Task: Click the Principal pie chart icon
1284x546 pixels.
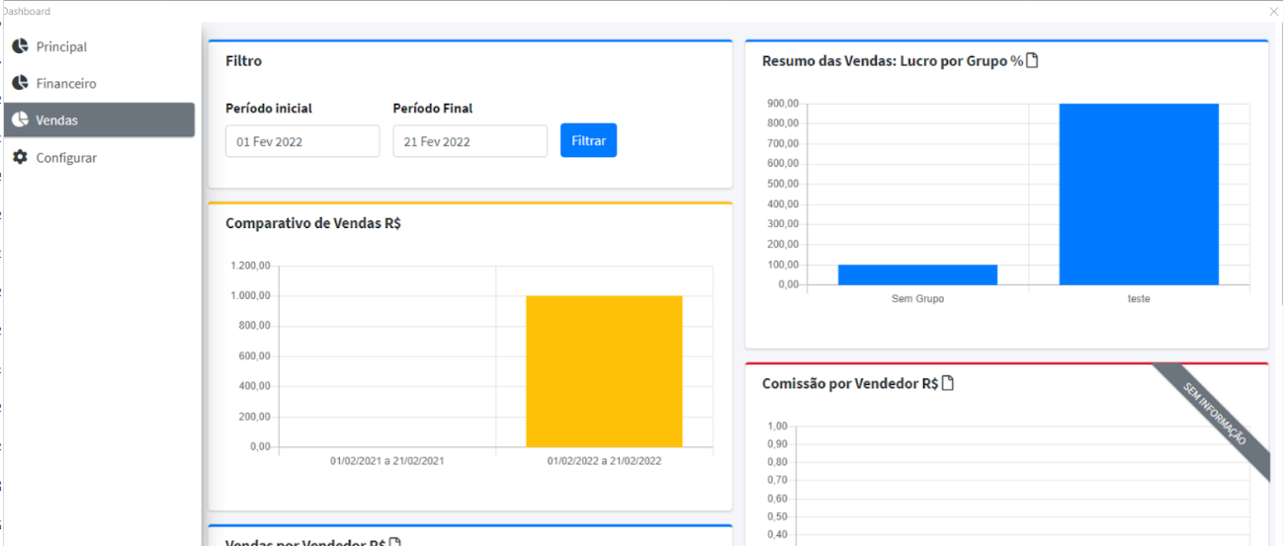Action: pyautogui.click(x=20, y=46)
